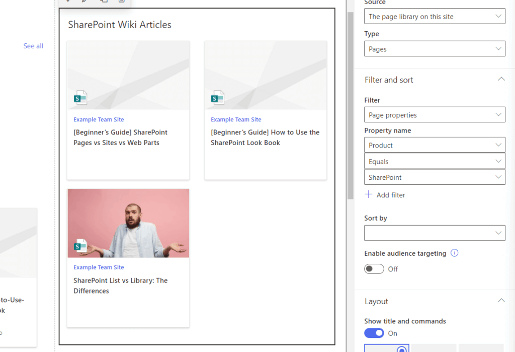Click the page vertical scrollbar
Image resolution: width=515 pixels, height=352 pixels.
(350, 105)
